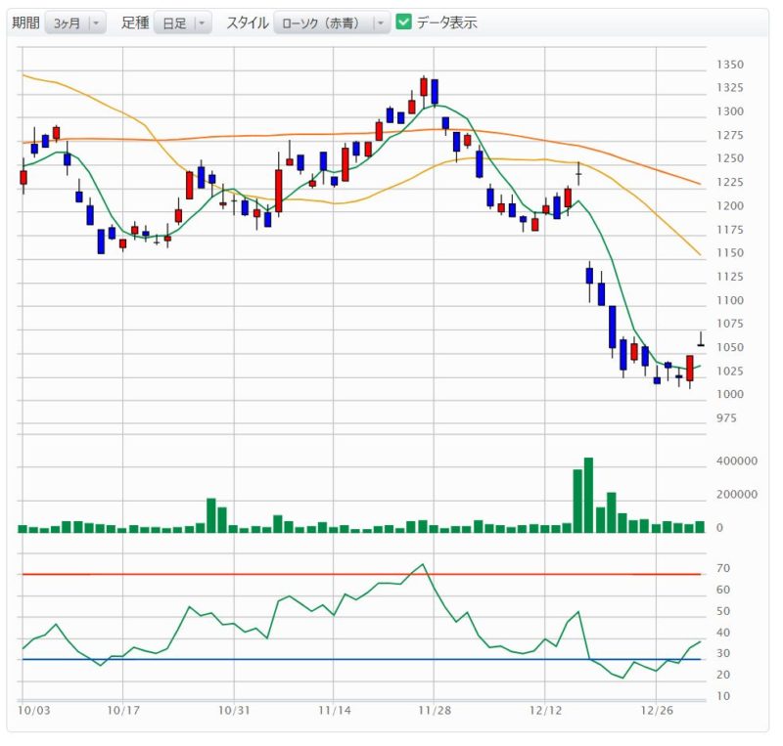This screenshot has width=783, height=746.
Task: Click the スタイル label
Action: point(248,22)
